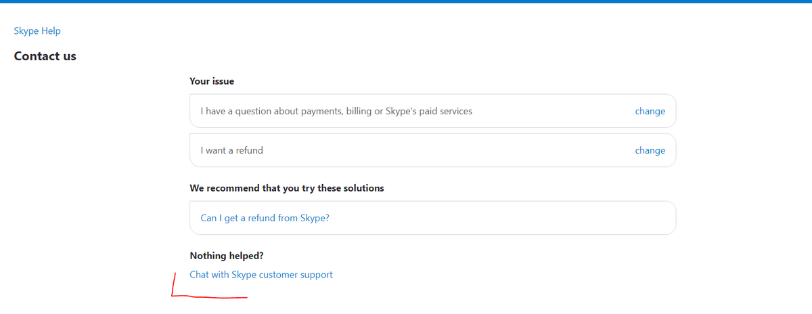Click the 'I want a refund' text

coord(231,150)
